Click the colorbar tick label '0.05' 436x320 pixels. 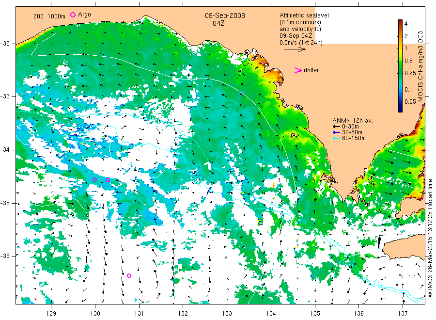coord(410,101)
